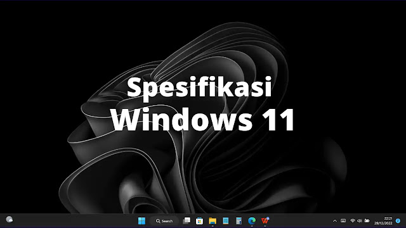Open Task View on the taskbar

point(187,221)
